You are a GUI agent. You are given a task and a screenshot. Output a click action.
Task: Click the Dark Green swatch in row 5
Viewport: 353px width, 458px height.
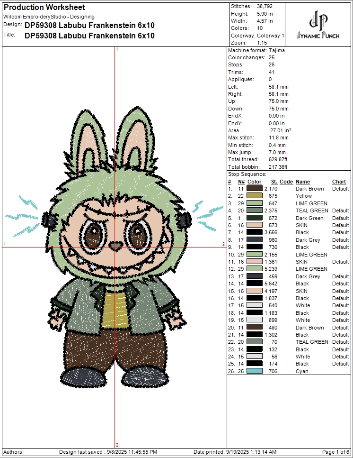coord(255,218)
